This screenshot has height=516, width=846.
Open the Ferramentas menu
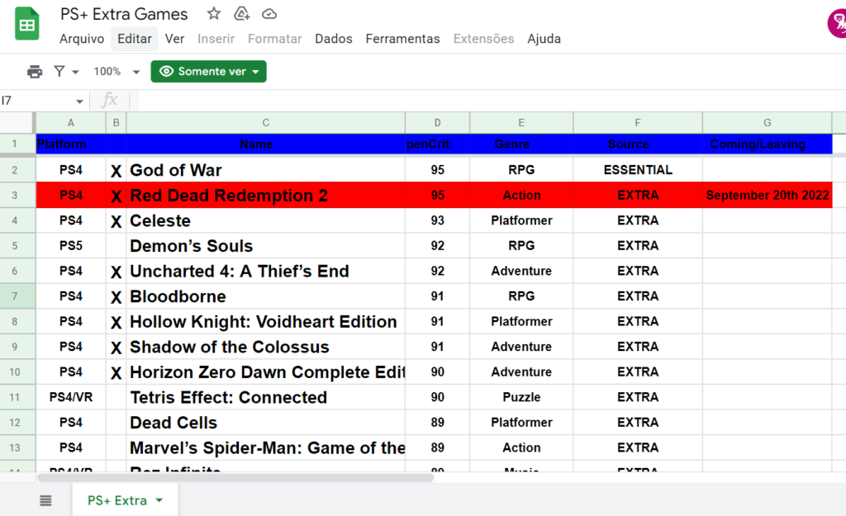coord(402,39)
